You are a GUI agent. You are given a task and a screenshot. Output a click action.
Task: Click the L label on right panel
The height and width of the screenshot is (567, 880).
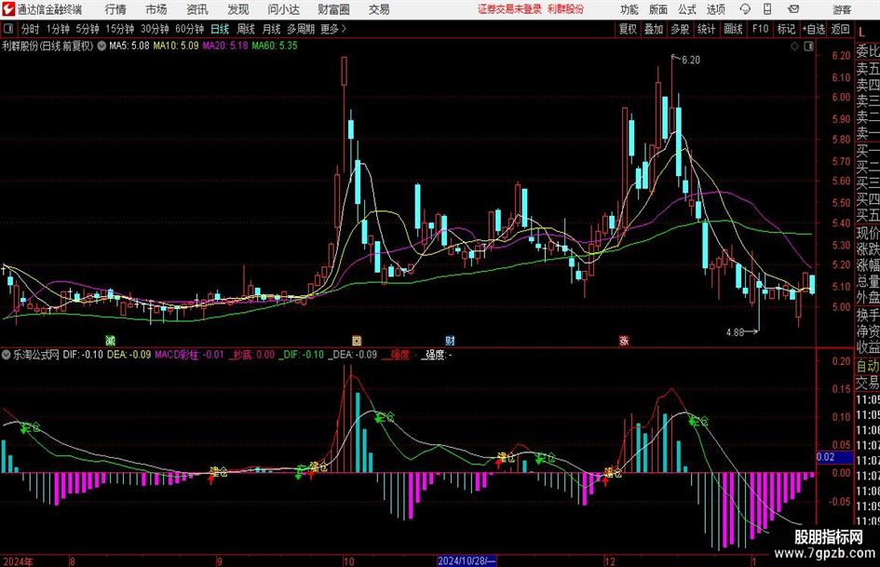coord(862,32)
